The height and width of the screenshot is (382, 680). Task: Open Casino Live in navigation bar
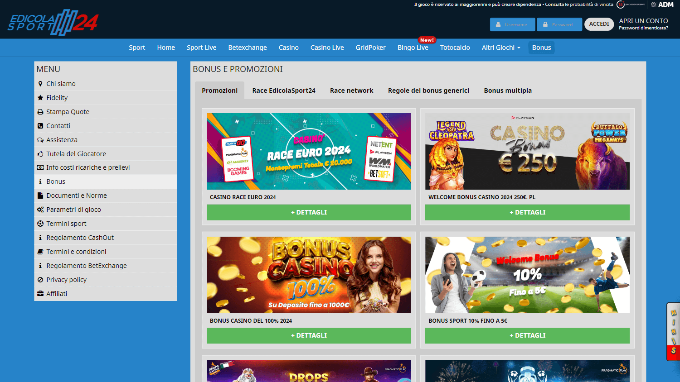coord(327,48)
